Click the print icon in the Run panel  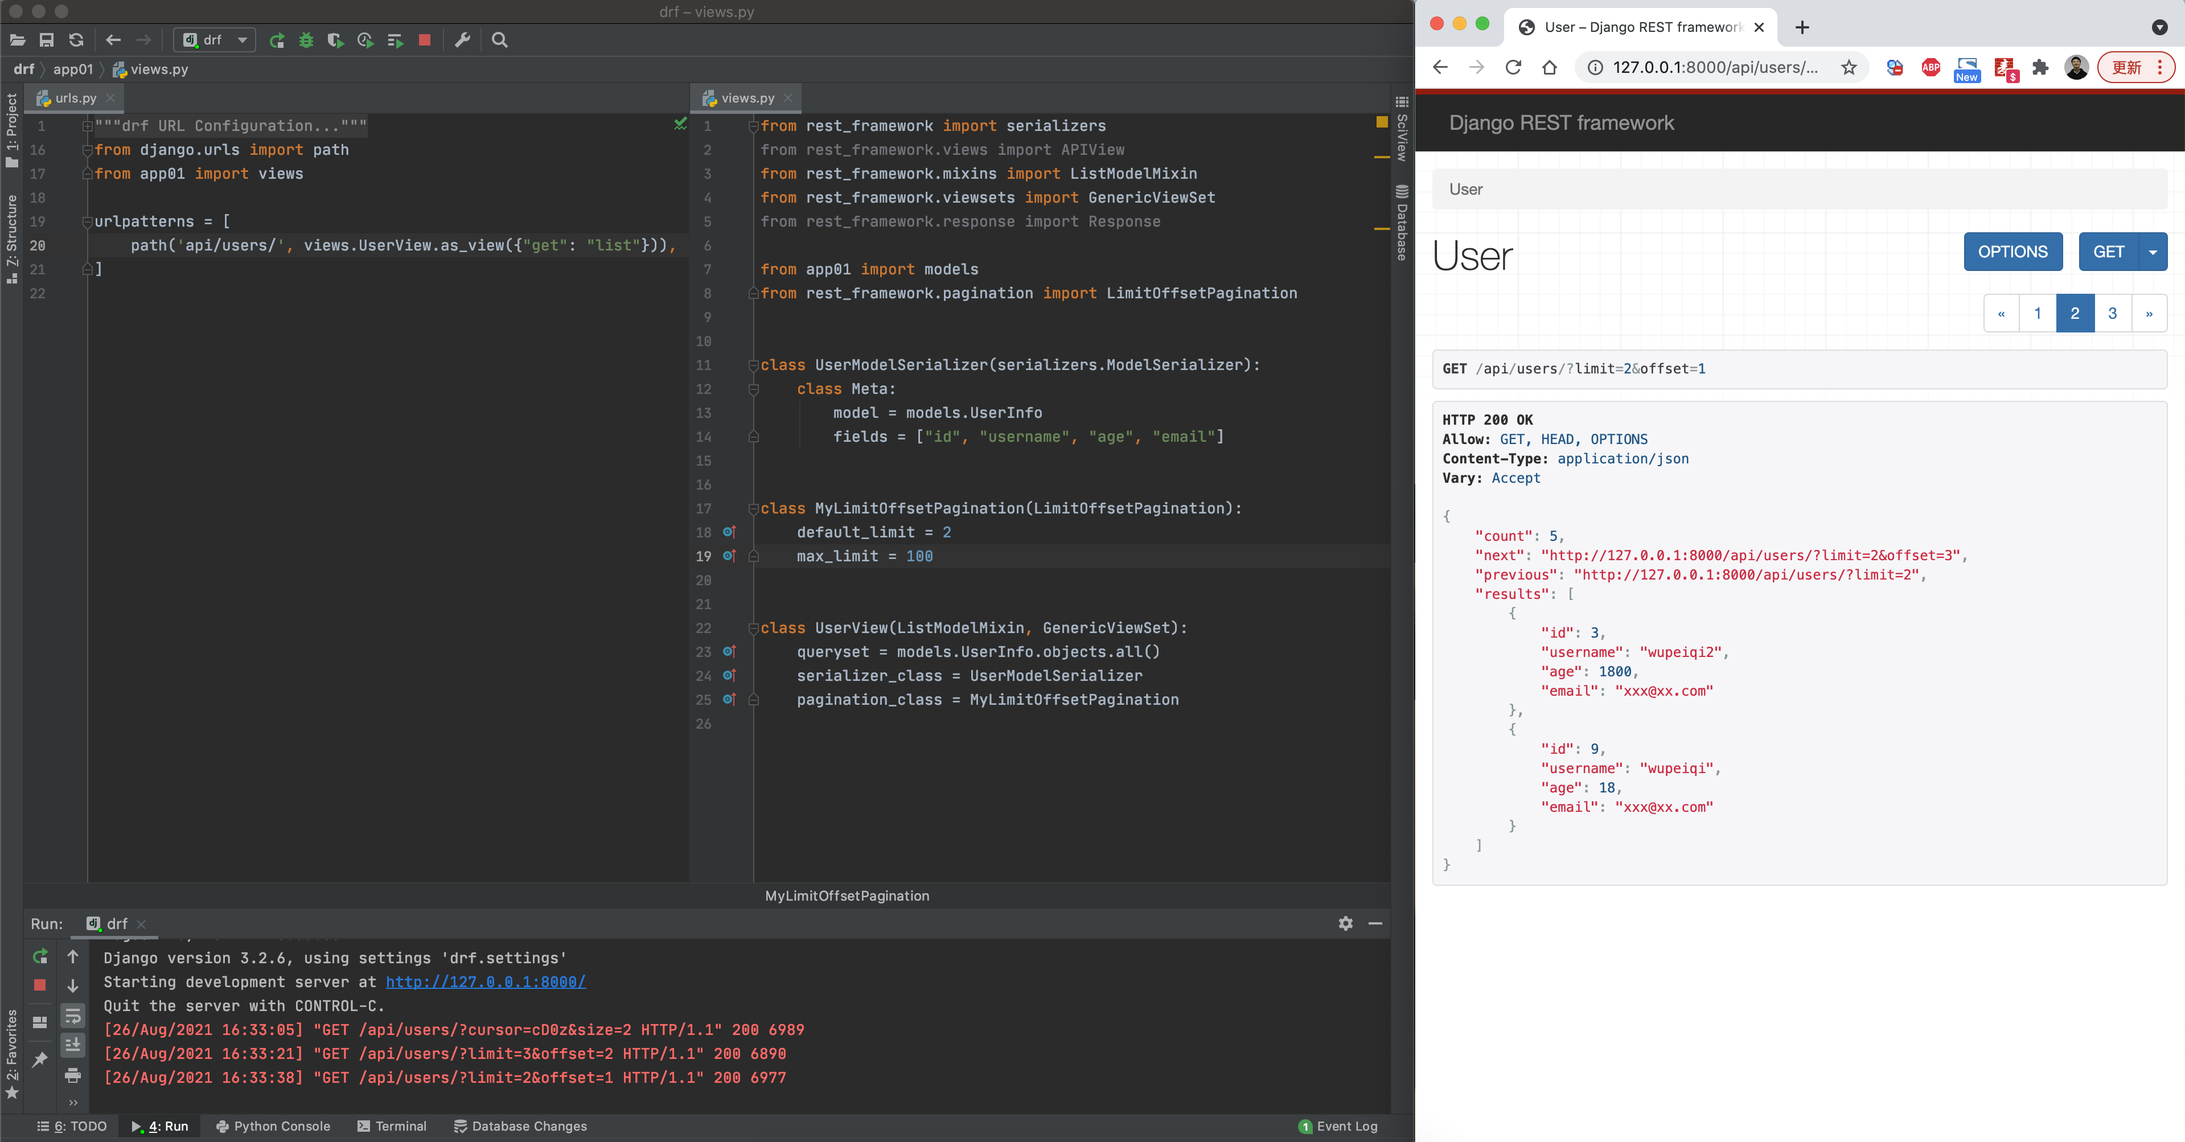click(x=73, y=1075)
